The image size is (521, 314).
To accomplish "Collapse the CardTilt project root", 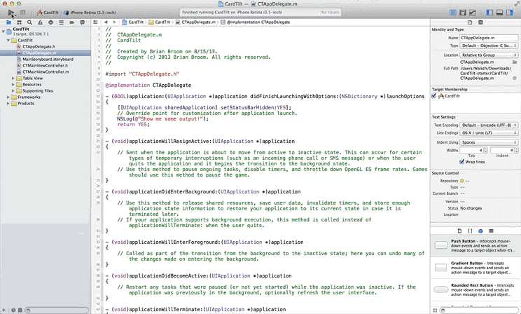I will [4, 32].
